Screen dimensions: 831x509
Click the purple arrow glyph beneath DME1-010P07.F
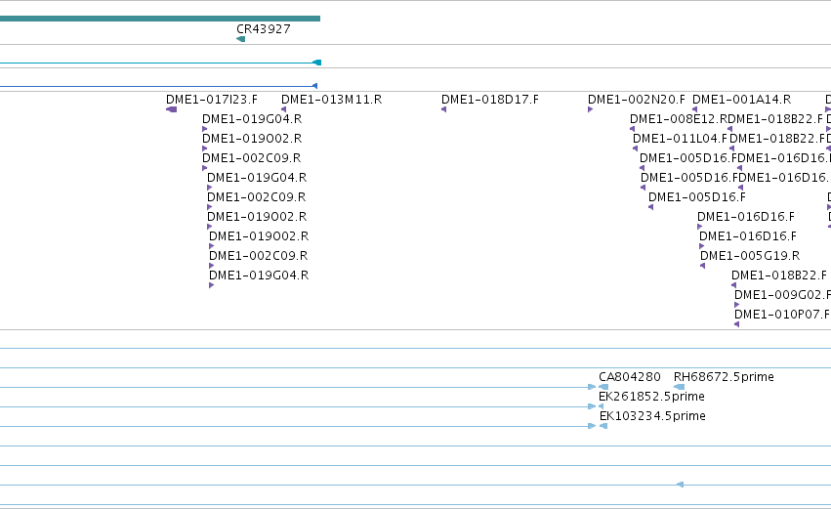[x=736, y=325]
